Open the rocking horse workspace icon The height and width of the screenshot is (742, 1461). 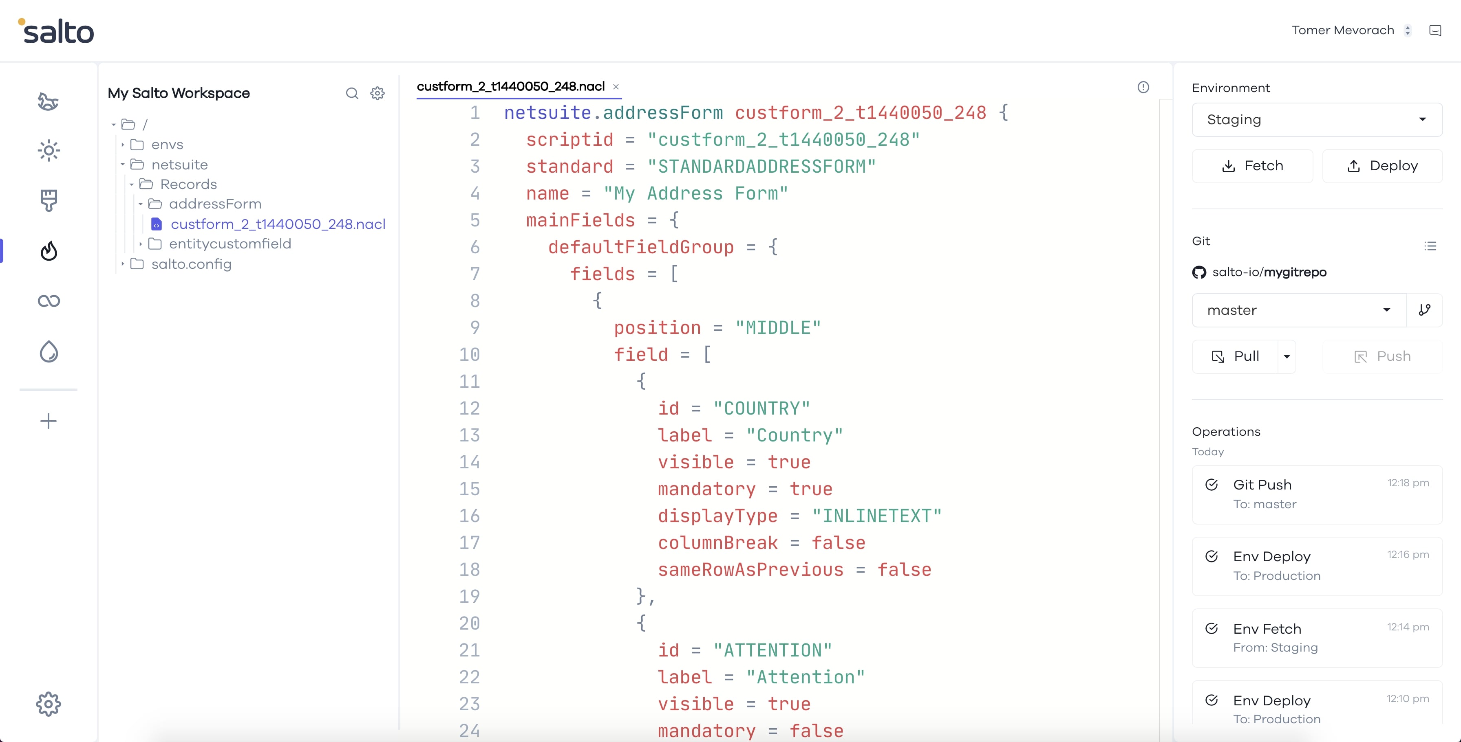coord(48,101)
